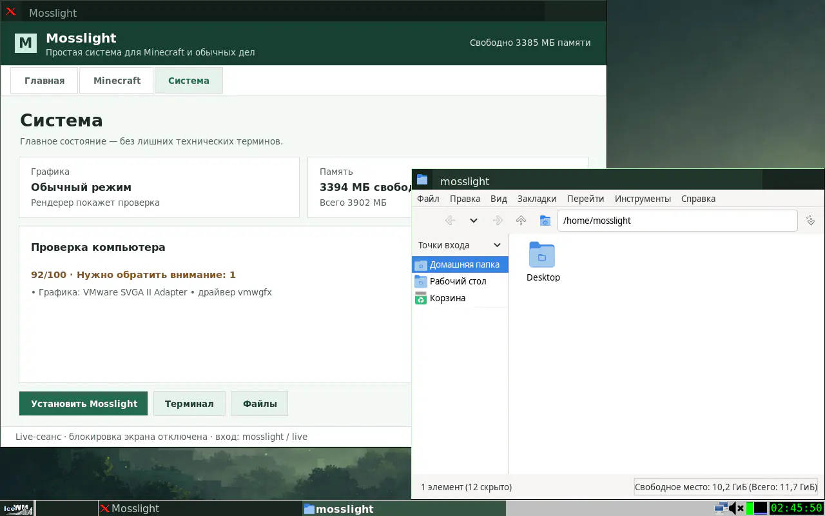Open the Вид menu
The image size is (825, 516).
pyautogui.click(x=499, y=199)
